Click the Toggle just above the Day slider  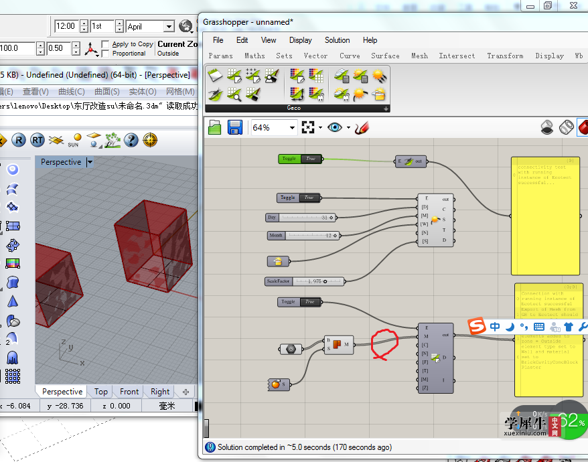pyautogui.click(x=299, y=198)
